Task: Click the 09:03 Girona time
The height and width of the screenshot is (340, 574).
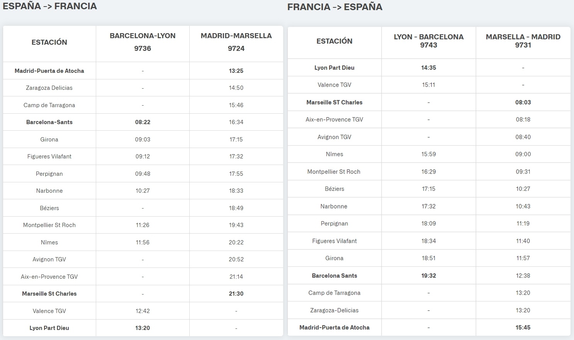Action: pos(143,140)
